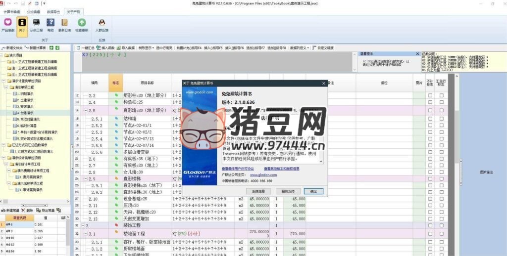Screen dimensions: 507x256
Task: Click 新建计算表 in the tree toolbar
Action: 35,48
